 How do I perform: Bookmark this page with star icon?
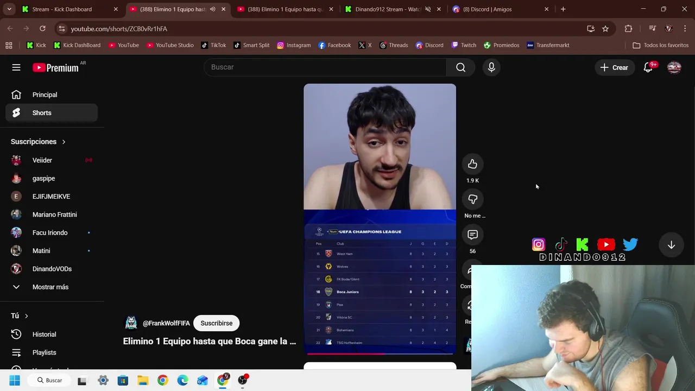[x=605, y=28]
